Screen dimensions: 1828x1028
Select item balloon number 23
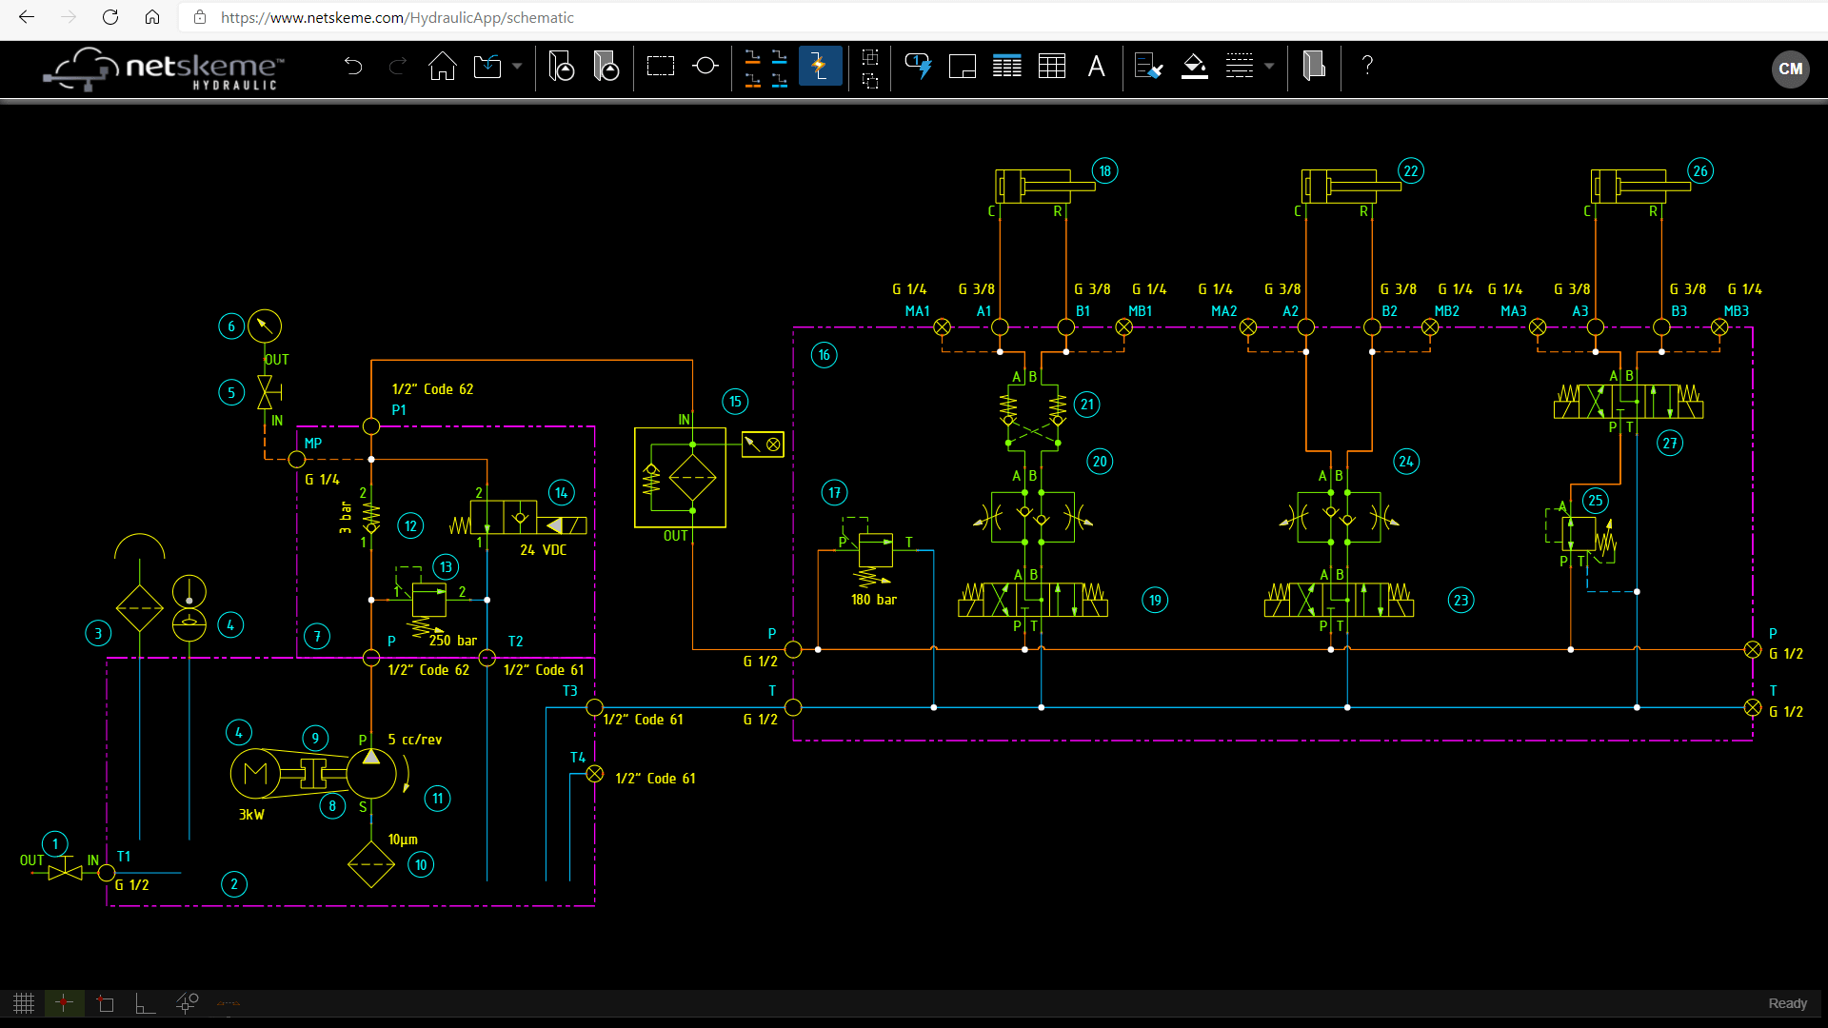pyautogui.click(x=1460, y=600)
